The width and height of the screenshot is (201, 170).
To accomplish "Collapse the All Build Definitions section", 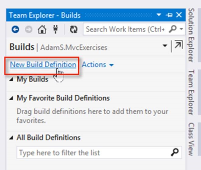I will 11,138.
